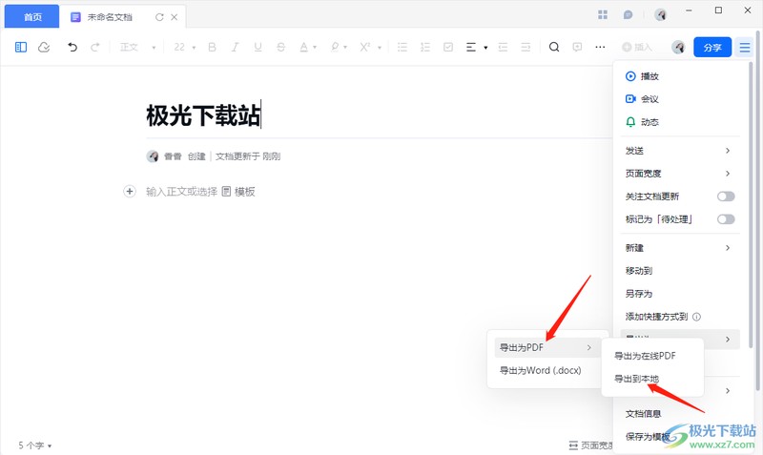Click the document title 极光下载站
763x455 pixels.
[x=203, y=115]
